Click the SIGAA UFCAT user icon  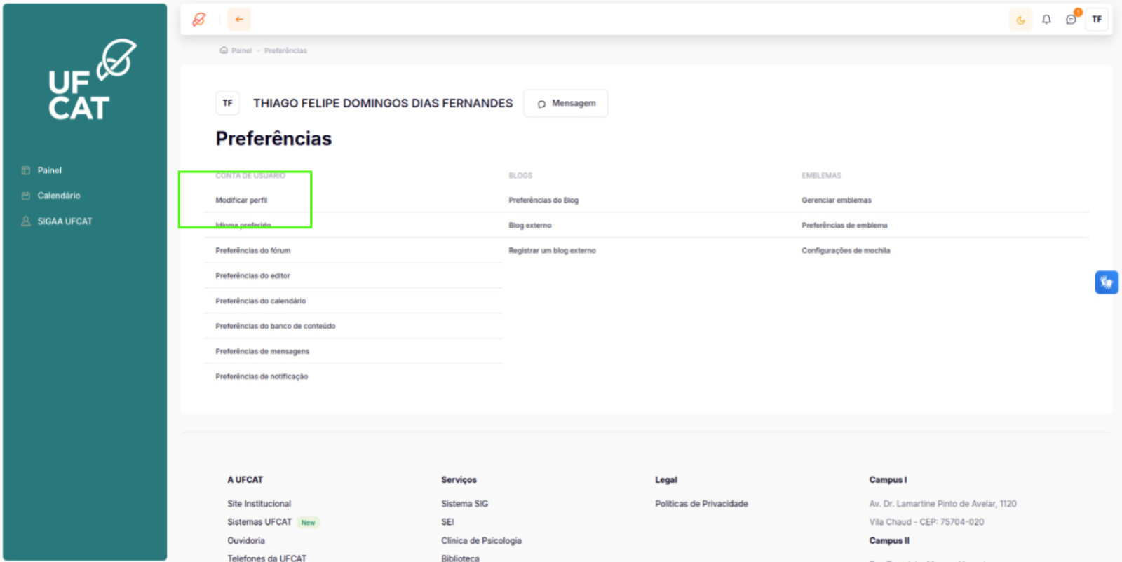26,221
